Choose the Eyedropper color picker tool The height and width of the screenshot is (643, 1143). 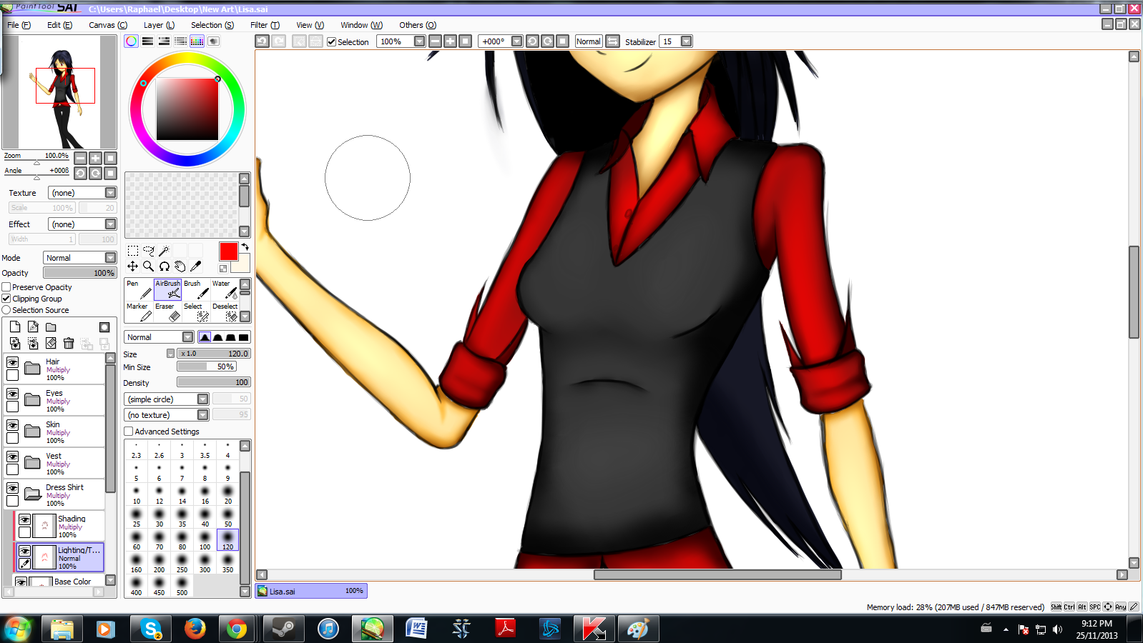pyautogui.click(x=196, y=266)
